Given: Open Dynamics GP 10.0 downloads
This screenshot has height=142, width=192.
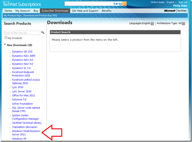Looking at the screenshot, I should (22, 51).
